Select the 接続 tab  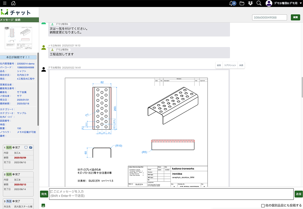[18, 20]
